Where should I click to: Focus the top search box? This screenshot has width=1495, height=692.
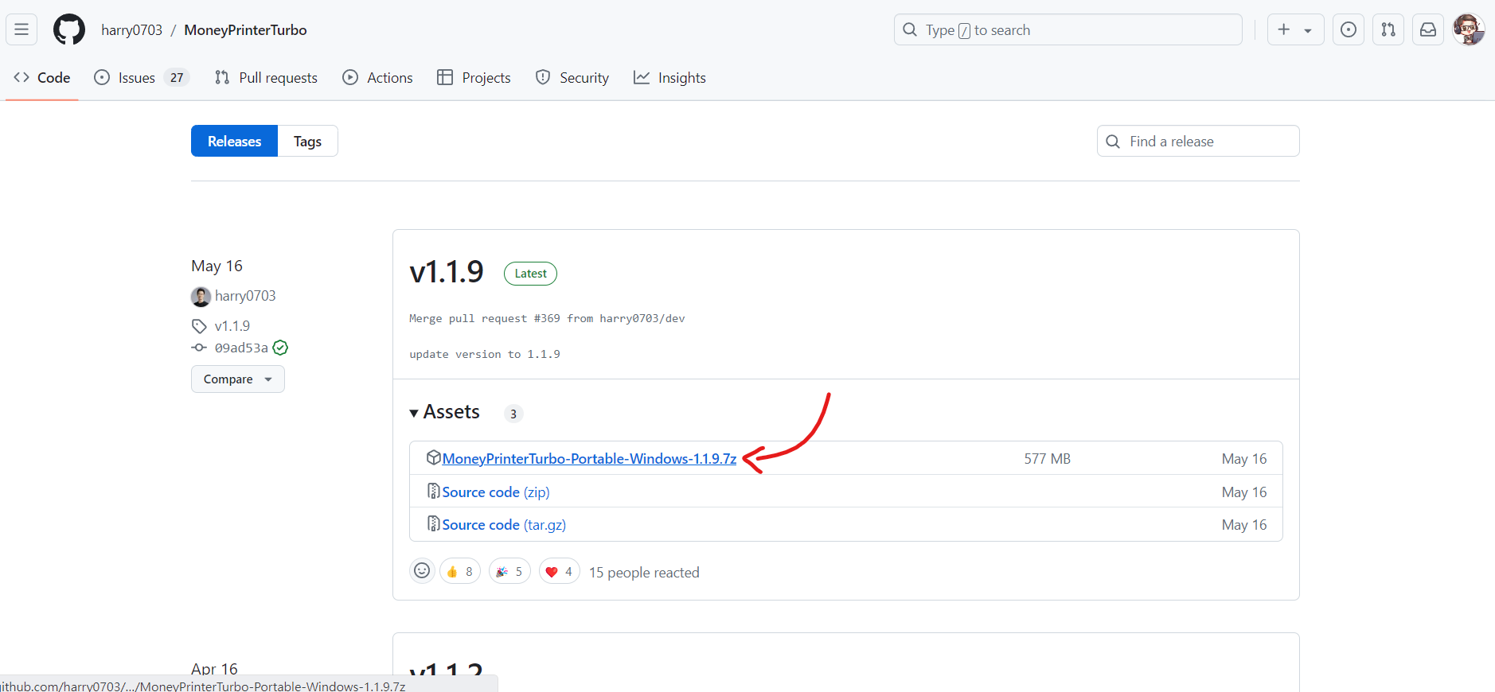click(x=1068, y=29)
